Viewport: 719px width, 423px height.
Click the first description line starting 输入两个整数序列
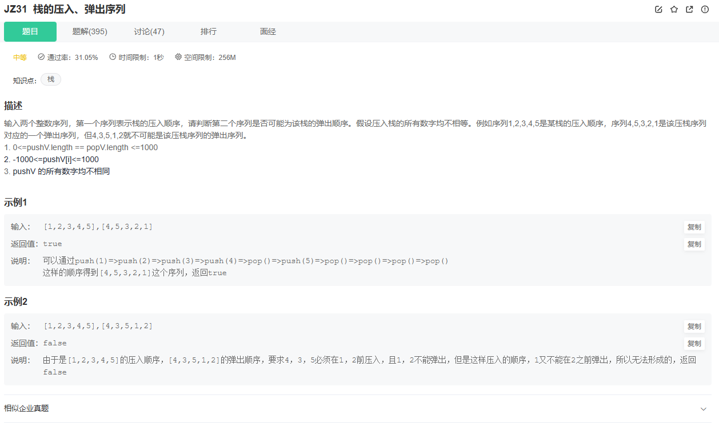point(355,123)
